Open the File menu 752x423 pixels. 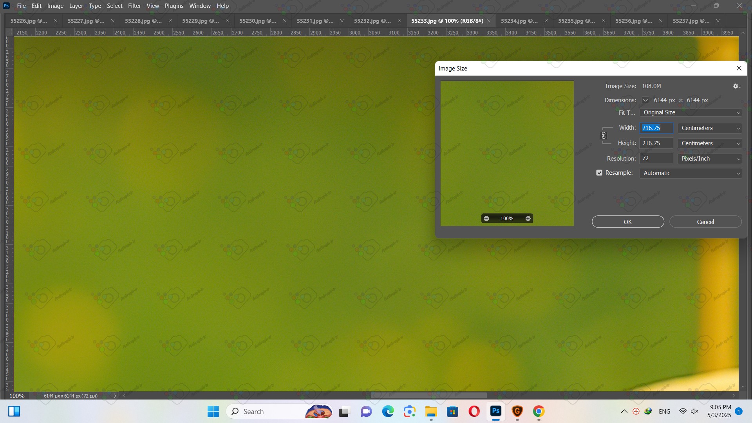pos(22,6)
